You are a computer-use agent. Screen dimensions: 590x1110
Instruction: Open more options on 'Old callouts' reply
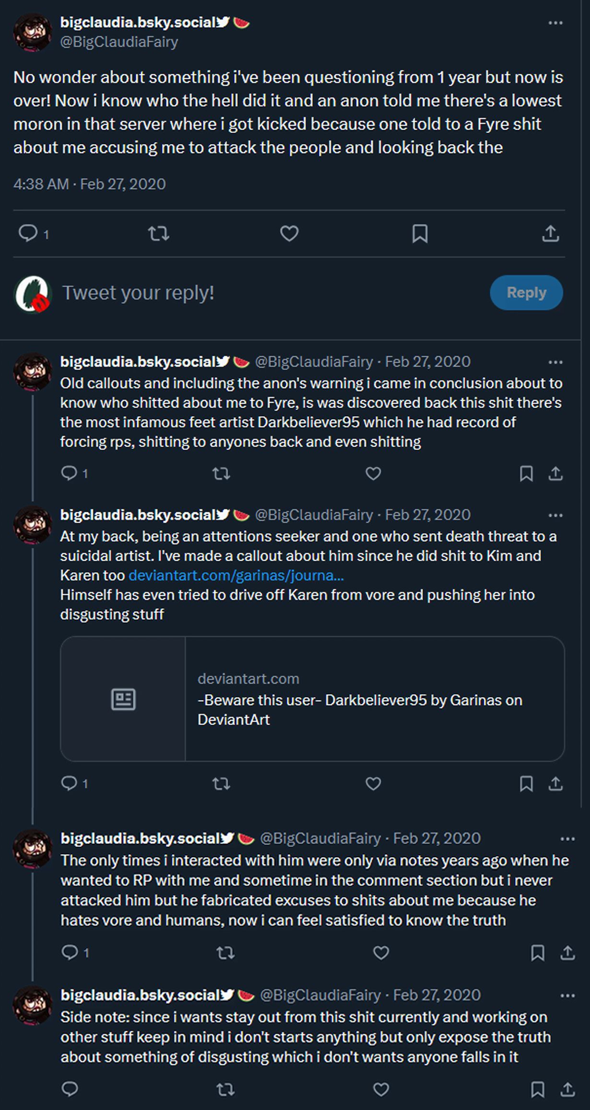(555, 362)
